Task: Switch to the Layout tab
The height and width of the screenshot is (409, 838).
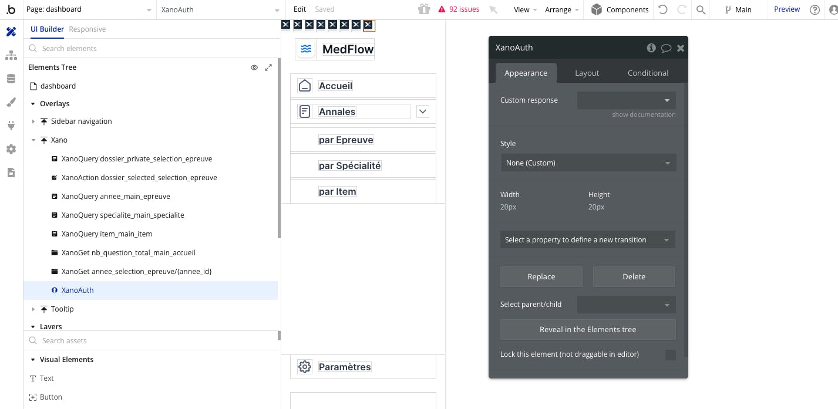Action: pyautogui.click(x=587, y=73)
